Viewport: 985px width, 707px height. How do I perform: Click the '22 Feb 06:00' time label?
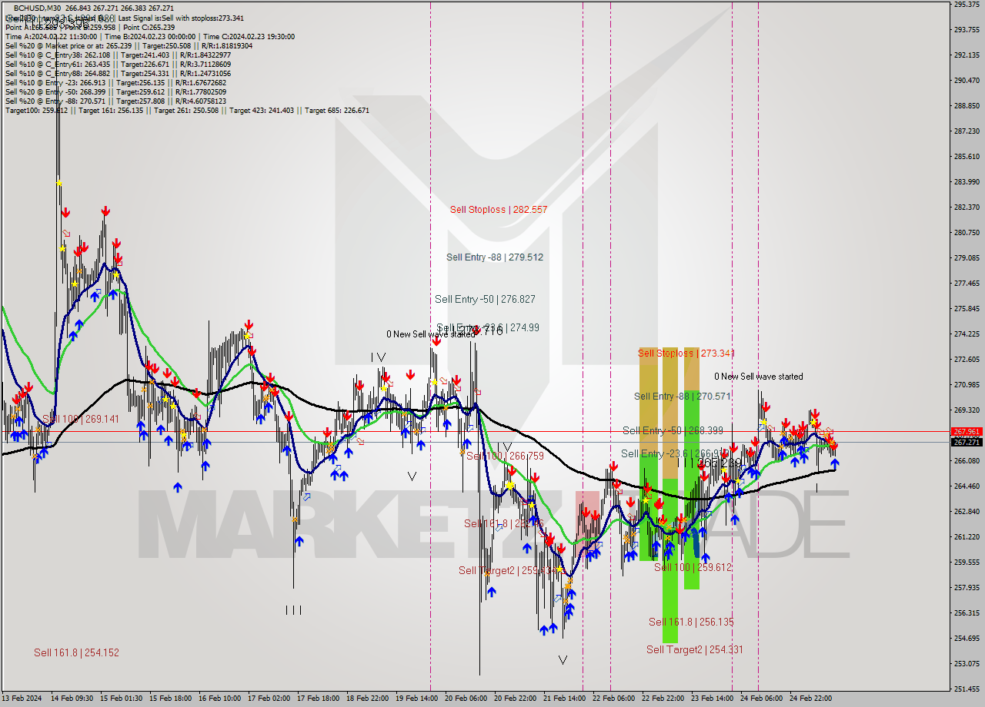coord(613,699)
